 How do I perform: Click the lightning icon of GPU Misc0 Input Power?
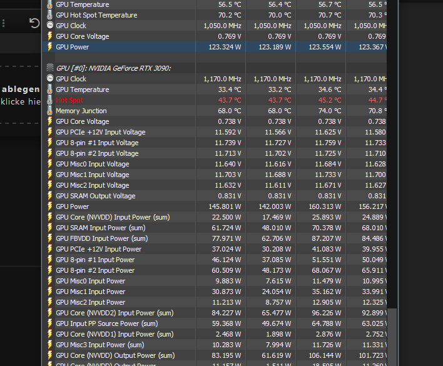pyautogui.click(x=49, y=281)
